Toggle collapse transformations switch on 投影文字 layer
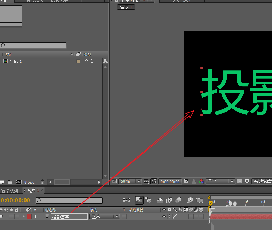This screenshot has height=230, width=272. click(x=169, y=216)
